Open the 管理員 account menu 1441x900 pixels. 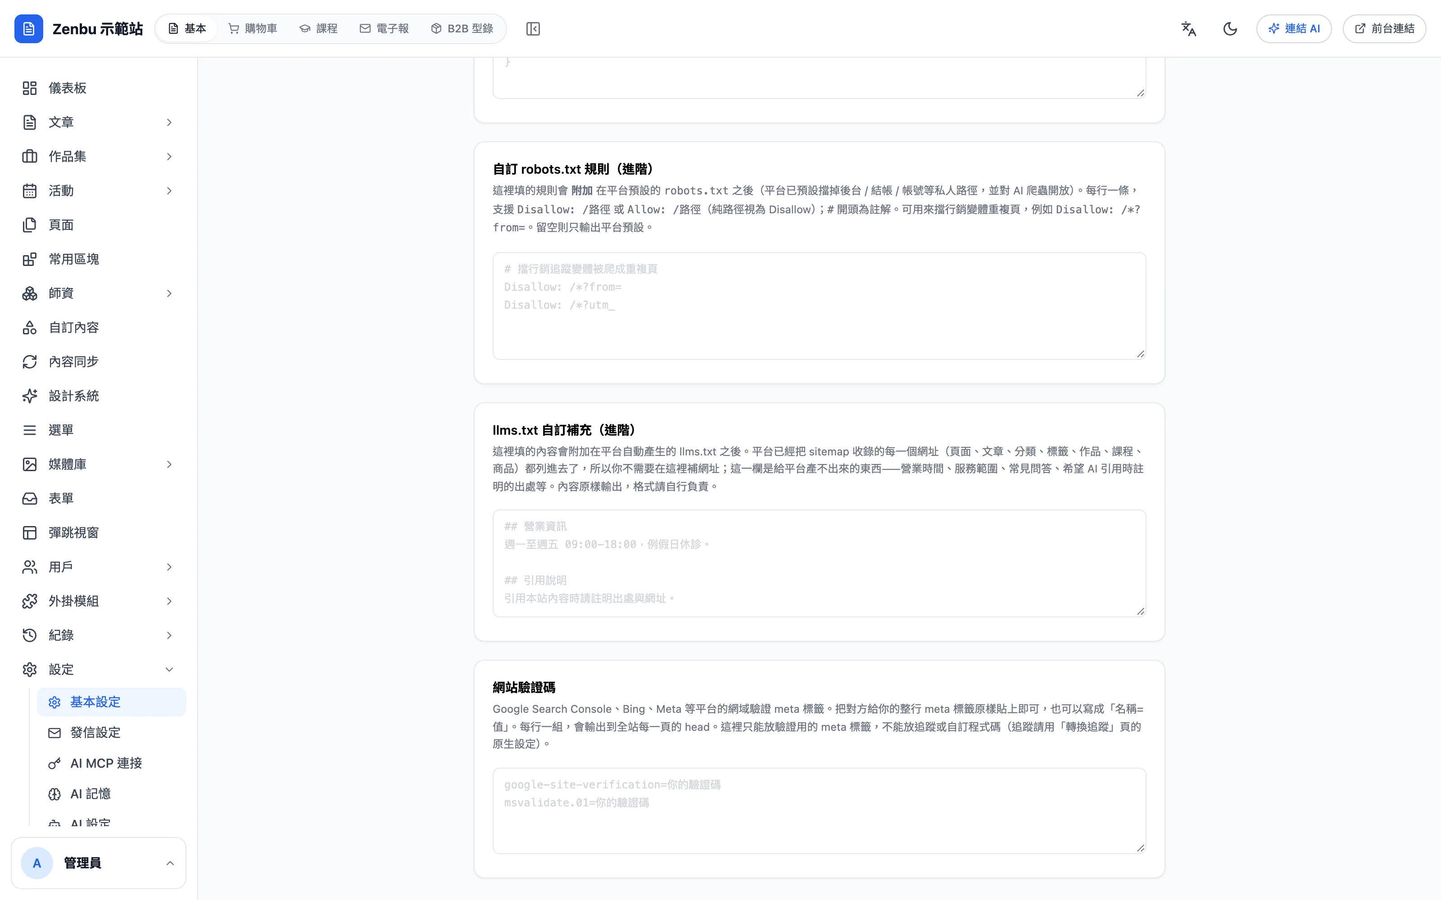coord(99,863)
